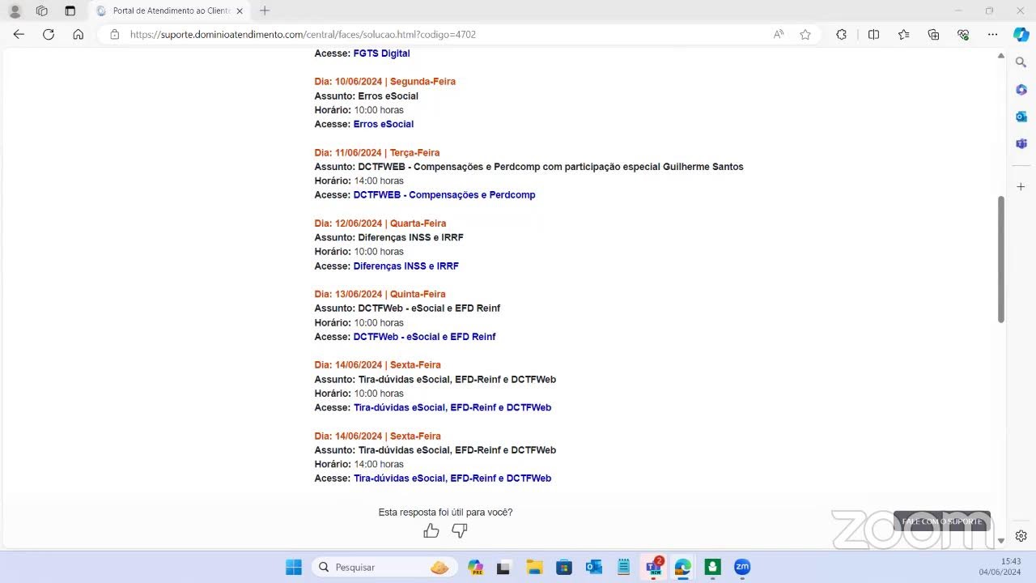Open the Teams sidebar app

coord(1021,143)
